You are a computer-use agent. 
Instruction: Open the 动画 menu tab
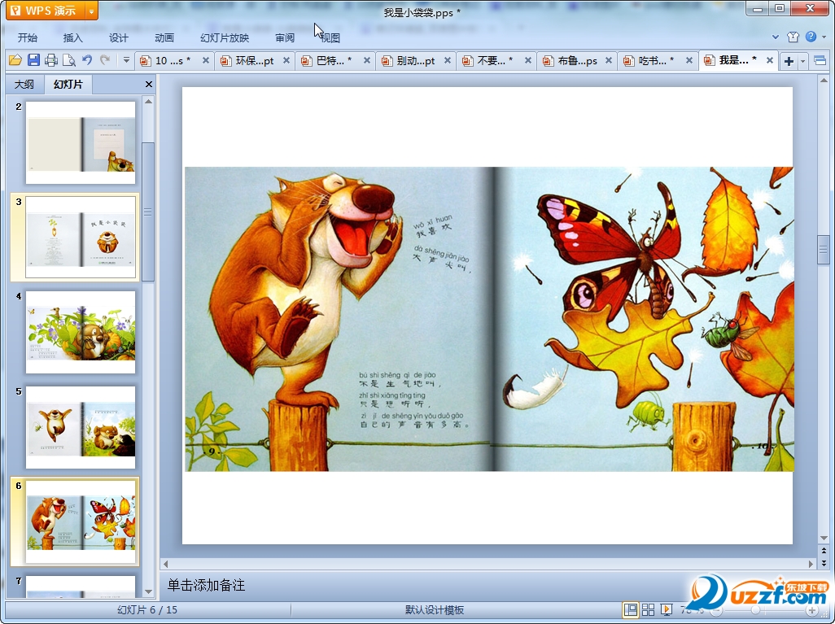point(164,37)
